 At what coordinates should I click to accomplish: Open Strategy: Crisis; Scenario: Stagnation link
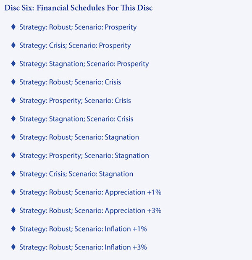tap(76, 174)
